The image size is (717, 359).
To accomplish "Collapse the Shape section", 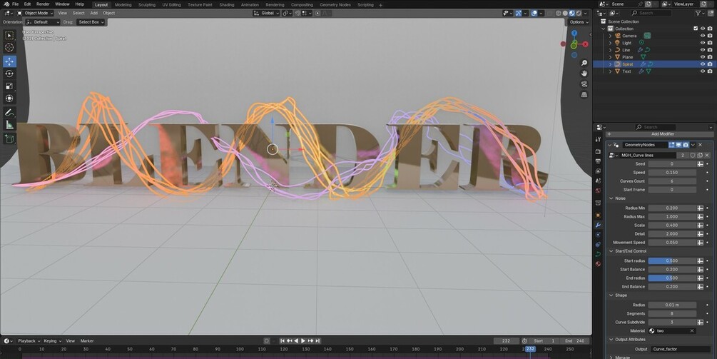I will pos(611,295).
